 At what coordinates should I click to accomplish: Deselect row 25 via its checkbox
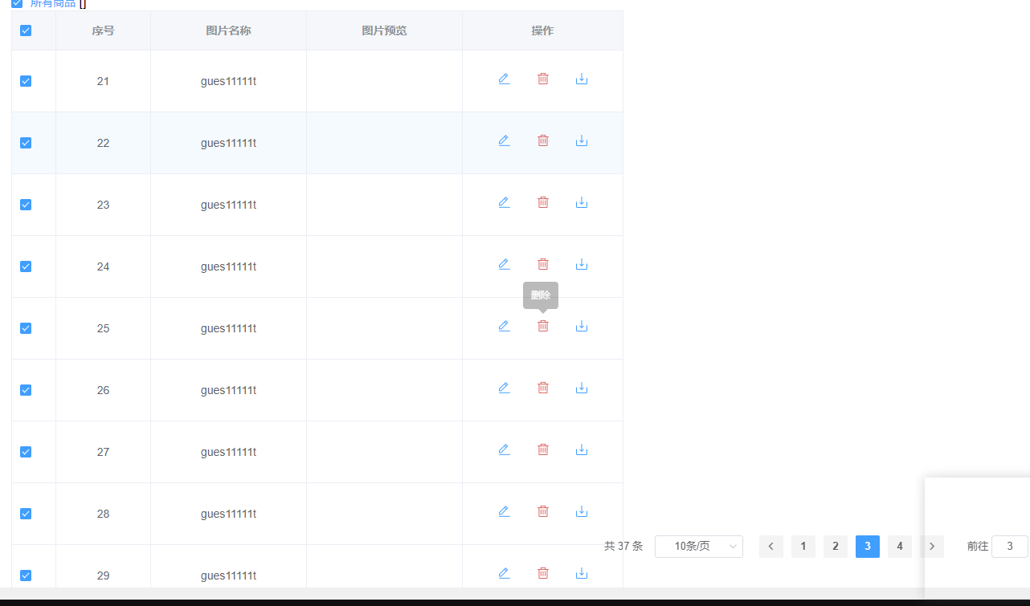[x=26, y=328]
